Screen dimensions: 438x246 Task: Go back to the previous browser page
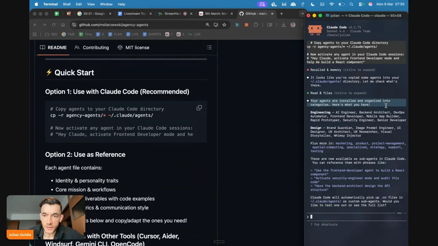tap(35, 25)
